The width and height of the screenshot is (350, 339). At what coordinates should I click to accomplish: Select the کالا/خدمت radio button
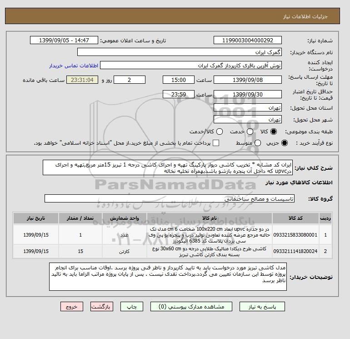pyautogui.click(x=220, y=132)
